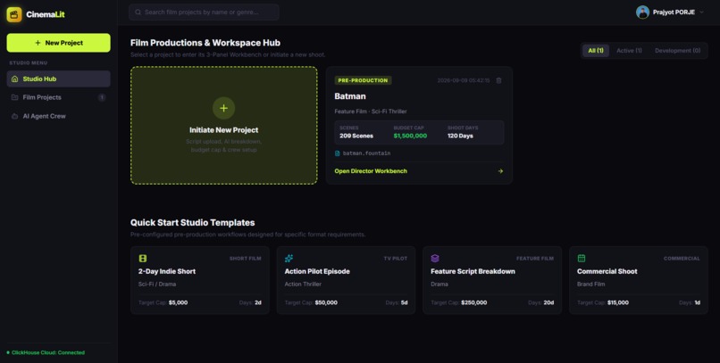
Task: Click the COMMERCIAL template label
Action: click(682, 259)
